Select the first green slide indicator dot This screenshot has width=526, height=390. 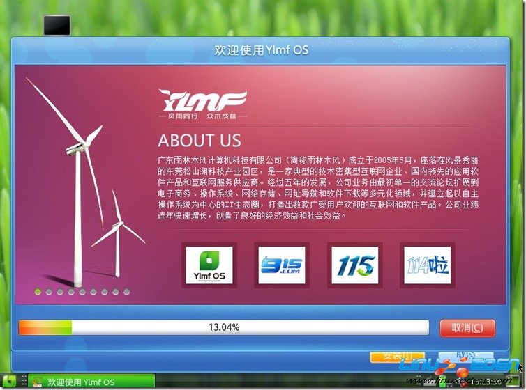(x=38, y=292)
